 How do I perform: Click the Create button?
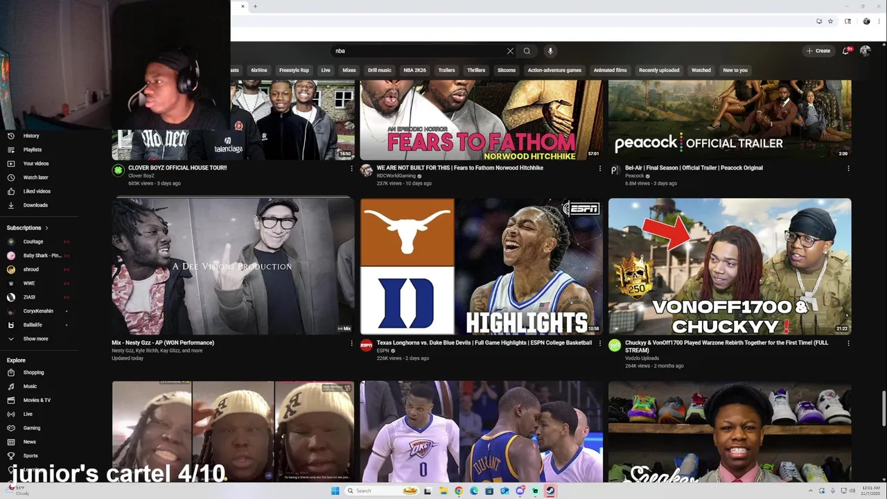(818, 51)
